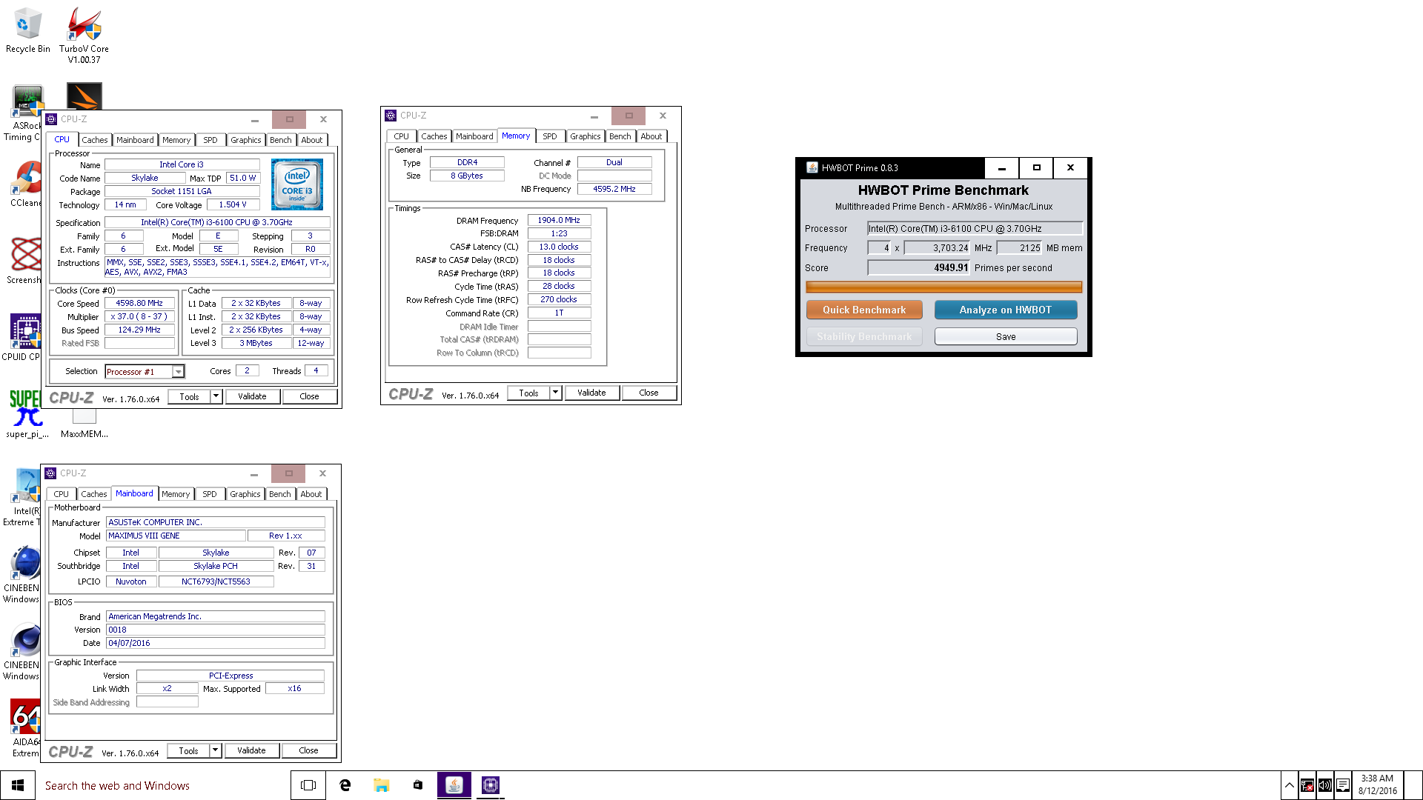The width and height of the screenshot is (1423, 800).
Task: Click Close in Mainboard CPU-Z window
Action: pos(308,750)
